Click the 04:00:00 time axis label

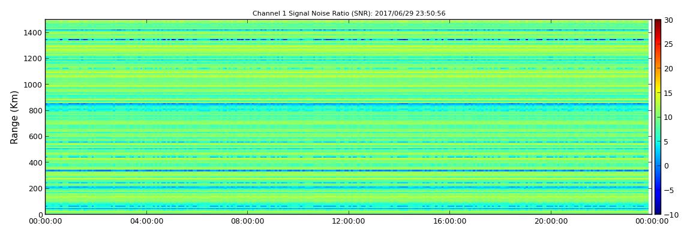click(146, 221)
